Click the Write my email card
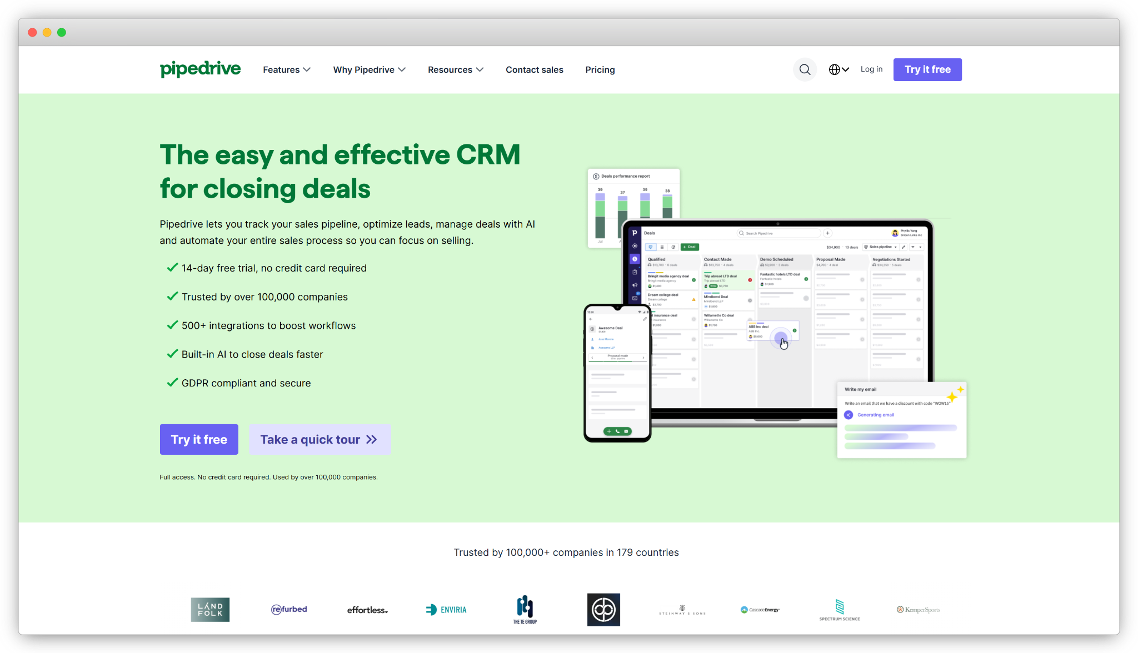 pyautogui.click(x=901, y=419)
